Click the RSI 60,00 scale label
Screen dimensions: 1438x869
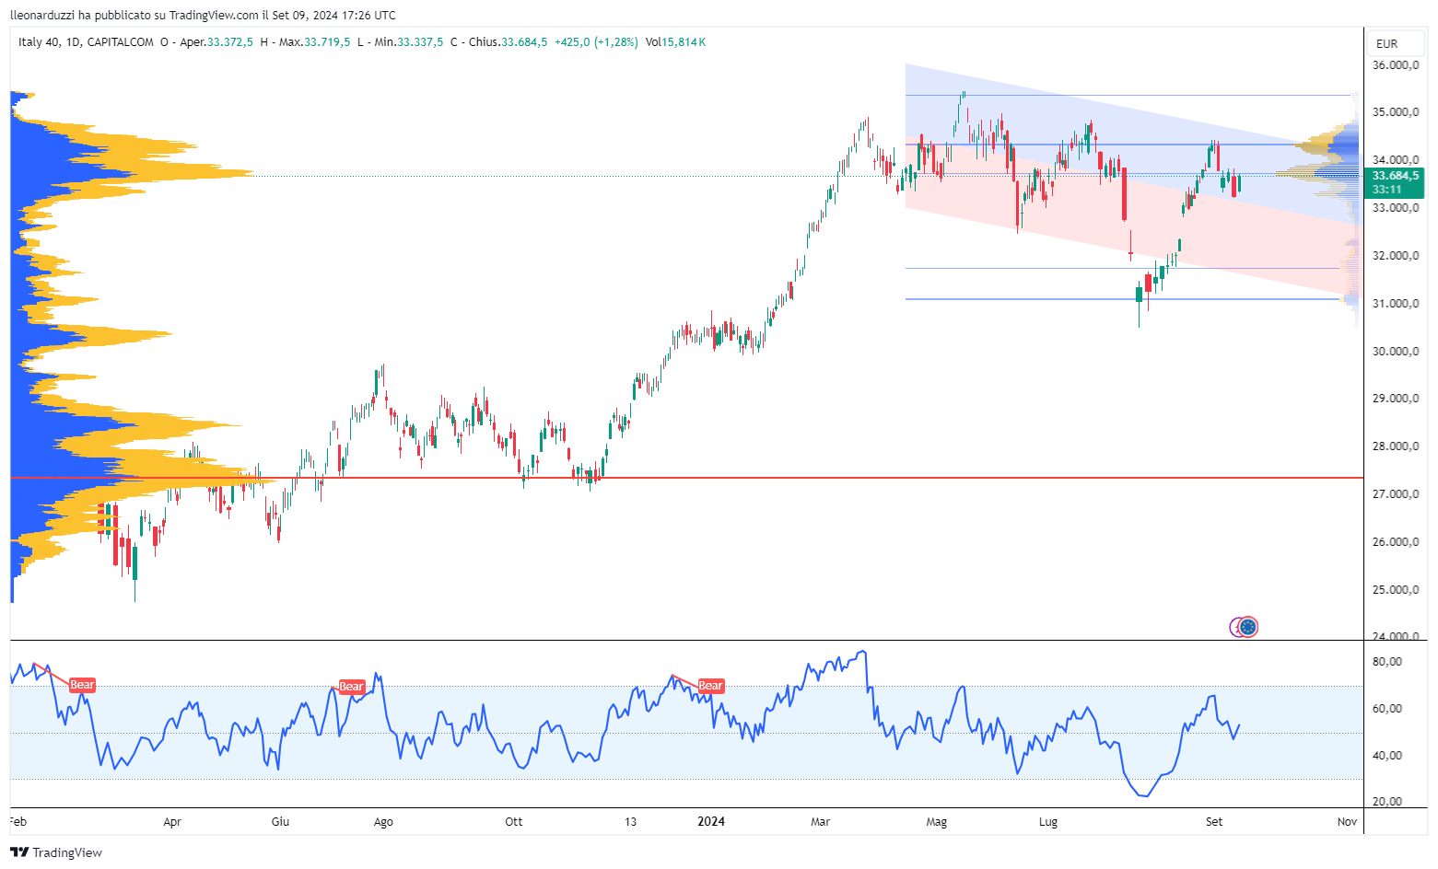pyautogui.click(x=1386, y=709)
